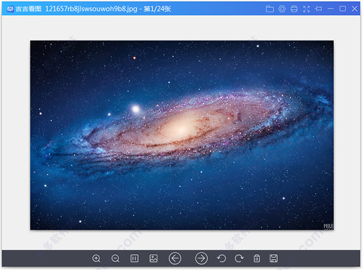The image size is (363, 270).
Task: Click the galaxy picture being displayed
Action: click(x=182, y=135)
